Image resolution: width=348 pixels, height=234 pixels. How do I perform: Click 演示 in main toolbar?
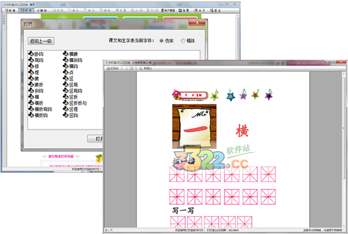tap(73, 10)
